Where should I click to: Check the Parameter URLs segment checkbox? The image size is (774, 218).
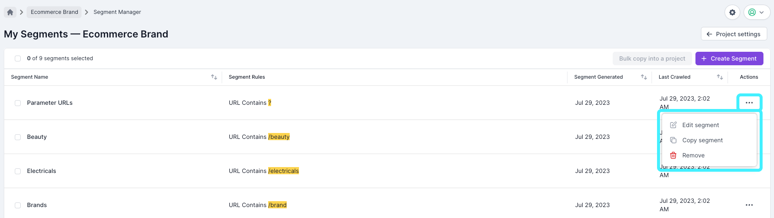point(18,103)
